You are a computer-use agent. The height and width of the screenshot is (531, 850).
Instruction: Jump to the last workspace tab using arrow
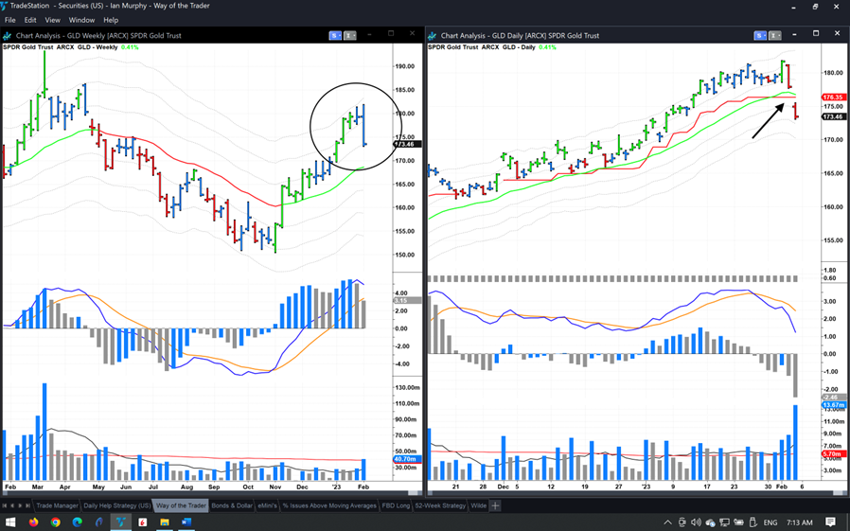tap(27, 505)
